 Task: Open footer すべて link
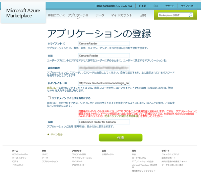tap(45, 154)
